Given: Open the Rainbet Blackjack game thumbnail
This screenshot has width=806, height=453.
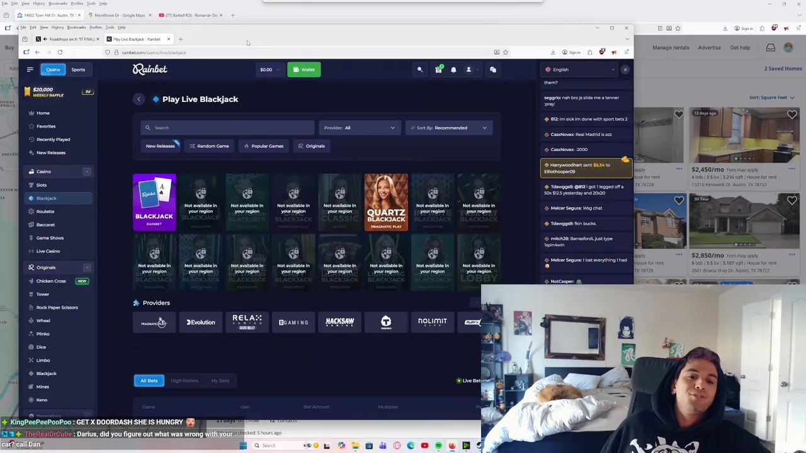Looking at the screenshot, I should point(154,202).
